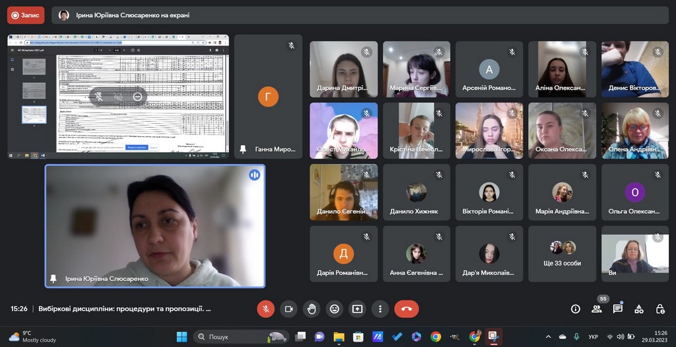Image resolution: width=676 pixels, height=347 pixels.
Task: Open the Ще 33 особи tile
Action: [562, 254]
